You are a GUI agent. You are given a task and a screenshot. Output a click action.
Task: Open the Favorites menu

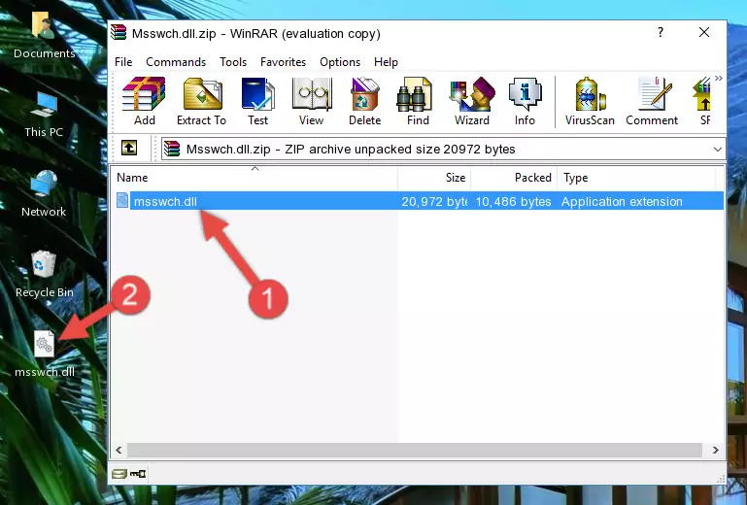[283, 62]
